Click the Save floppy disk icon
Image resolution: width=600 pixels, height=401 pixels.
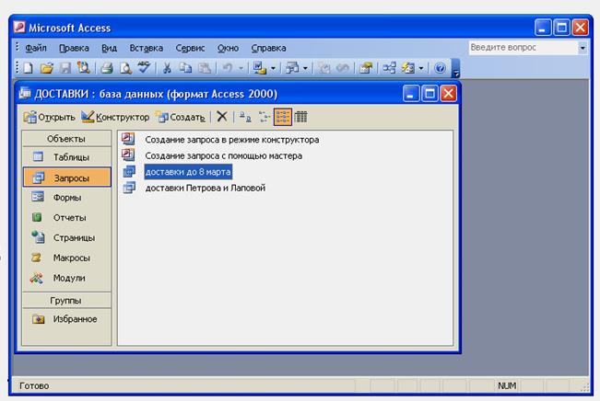point(65,68)
